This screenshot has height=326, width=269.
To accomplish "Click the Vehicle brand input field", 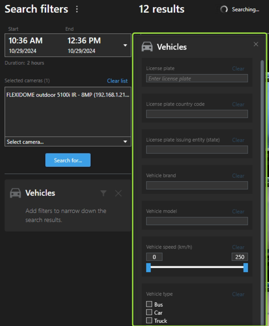I will pyautogui.click(x=197, y=186).
